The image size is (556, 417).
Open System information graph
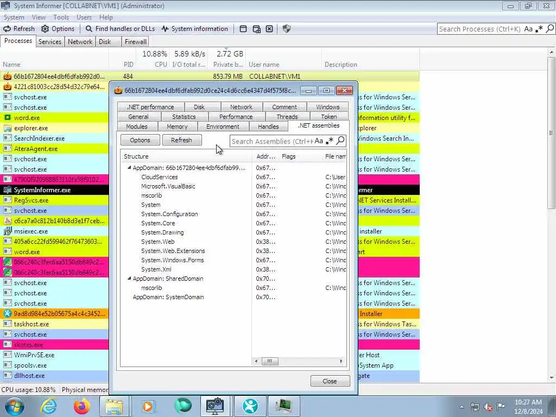pyautogui.click(x=195, y=29)
